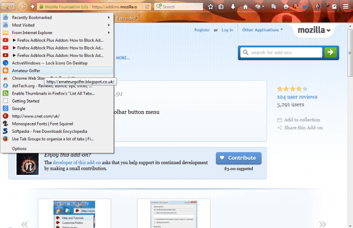The image size is (353, 228).
Task: Open developer of this add-on link
Action: (77, 162)
